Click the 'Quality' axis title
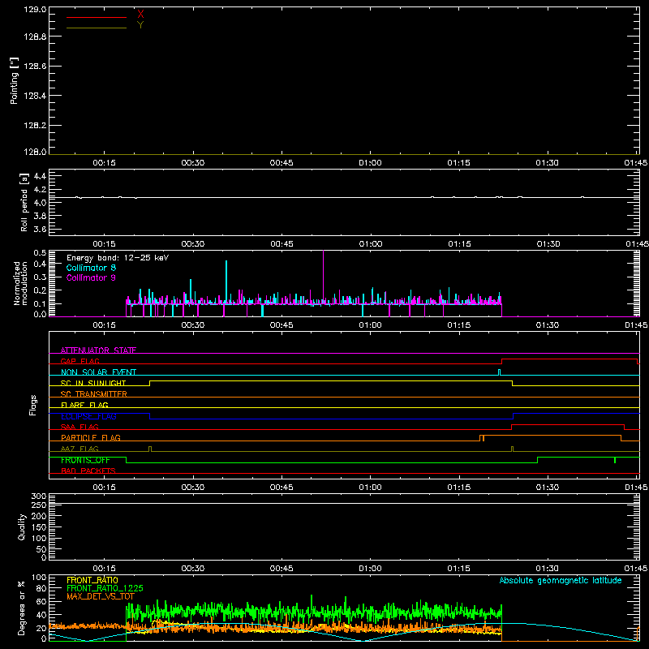This screenshot has height=649, width=649. point(22,527)
